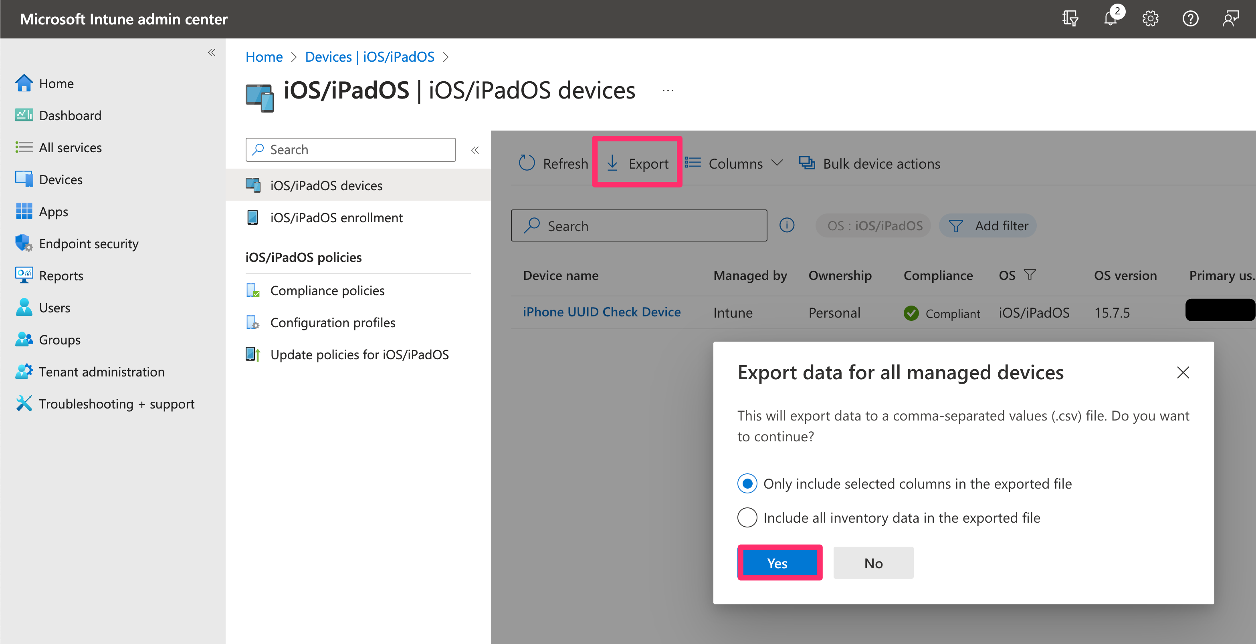Viewport: 1256px width, 644px height.
Task: Close the Export data dialog
Action: 1183,372
